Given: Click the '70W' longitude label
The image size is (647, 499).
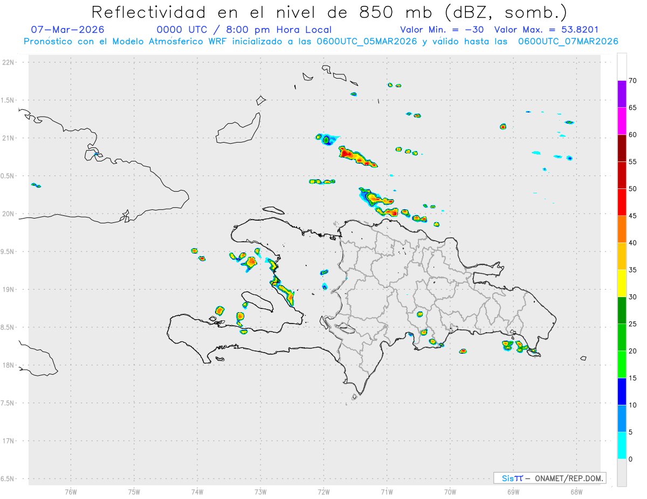Looking at the screenshot, I should coord(450,491).
